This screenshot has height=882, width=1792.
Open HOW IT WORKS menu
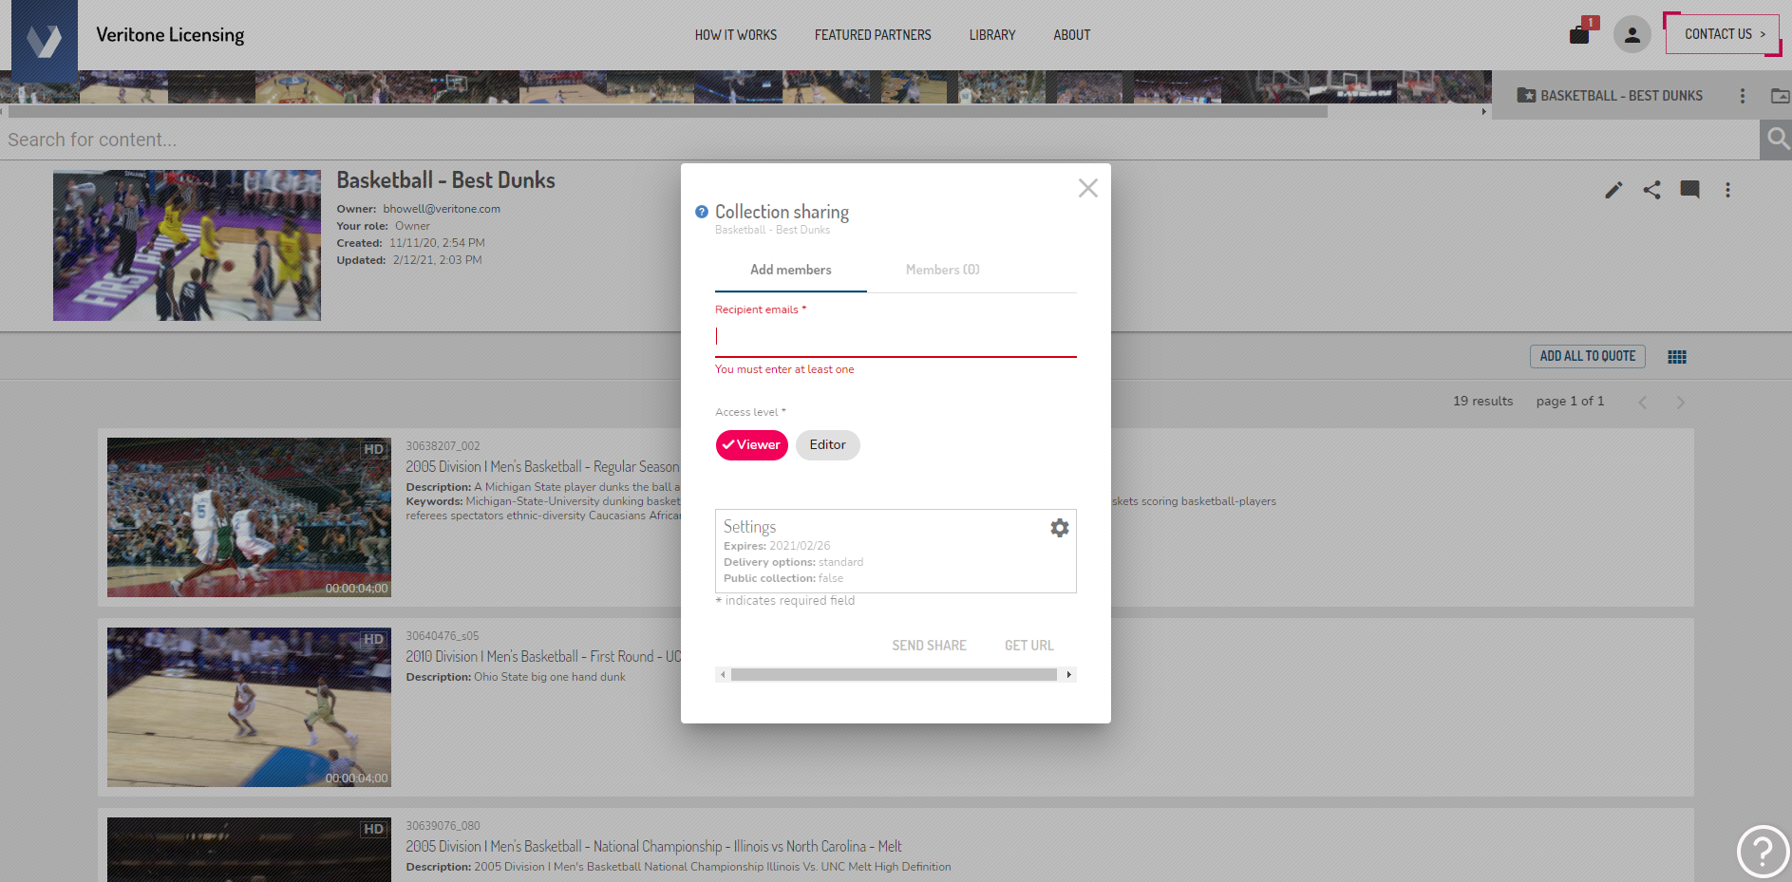pyautogui.click(x=736, y=35)
